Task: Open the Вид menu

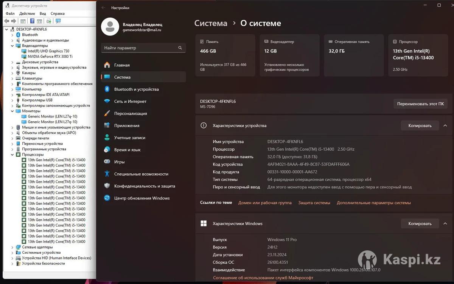Action: [43, 14]
